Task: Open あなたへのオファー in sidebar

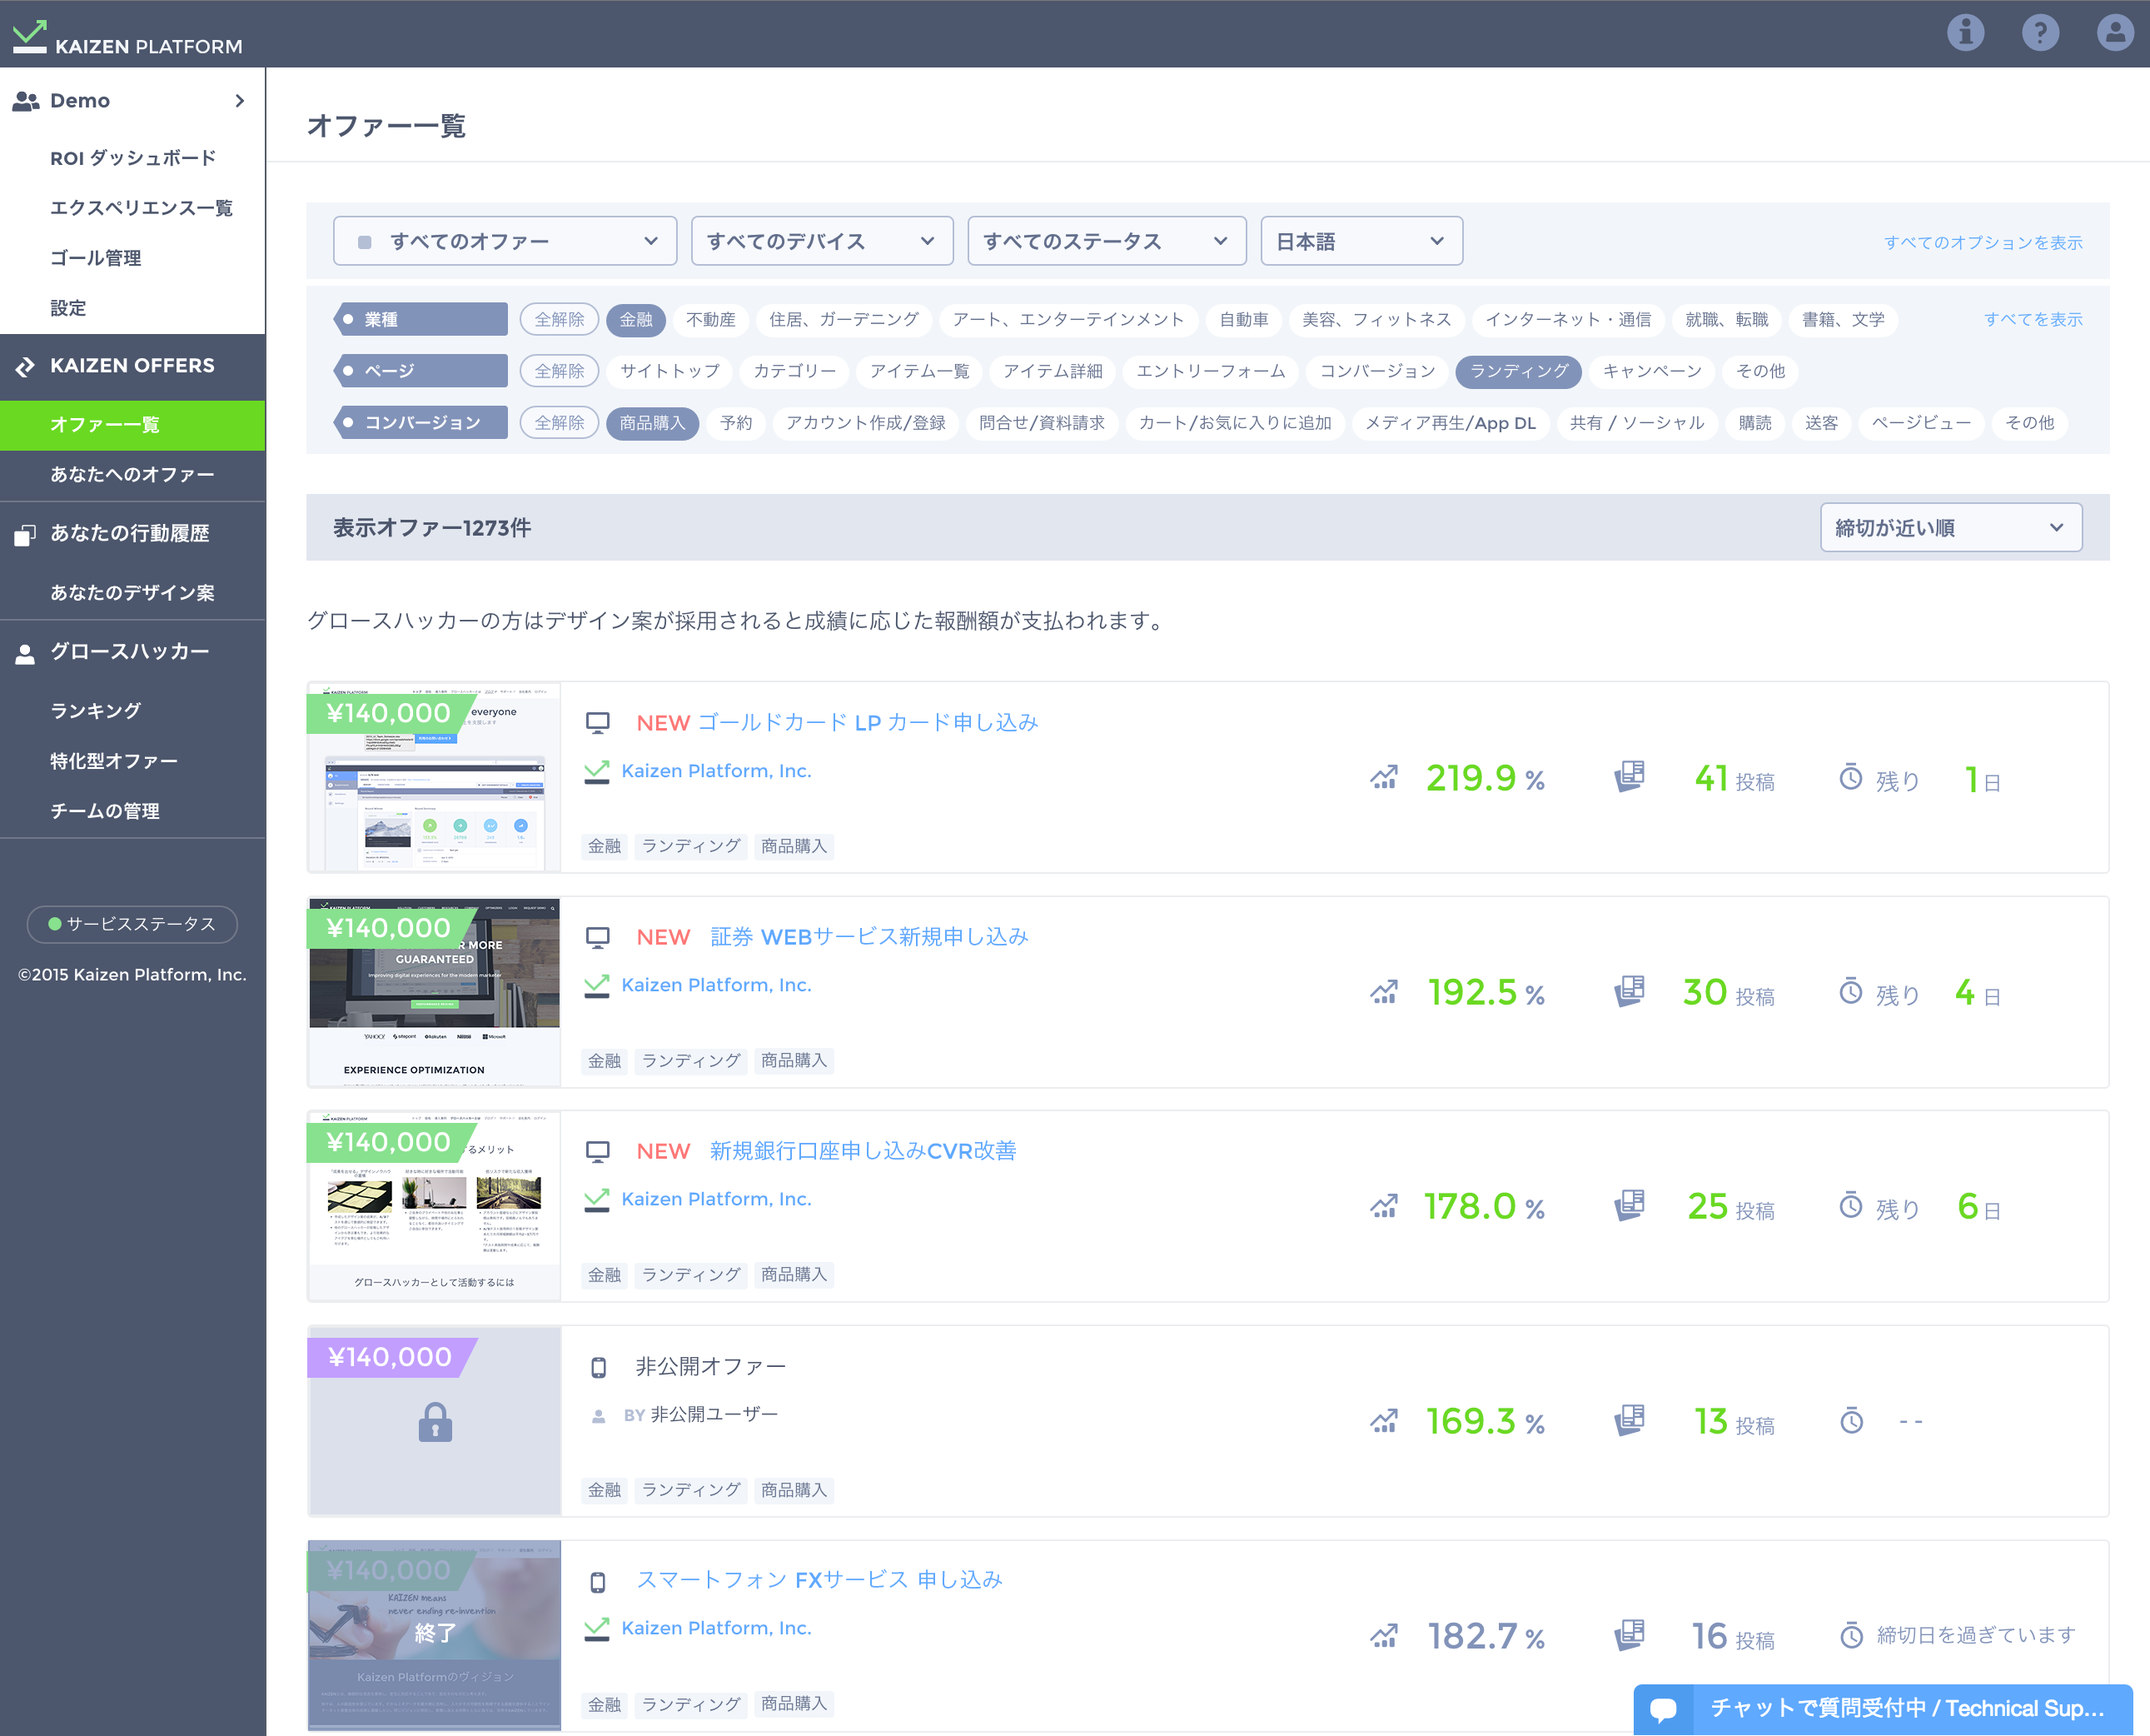Action: 133,475
